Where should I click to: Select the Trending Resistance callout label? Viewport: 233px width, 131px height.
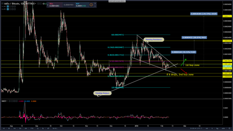click(154, 40)
